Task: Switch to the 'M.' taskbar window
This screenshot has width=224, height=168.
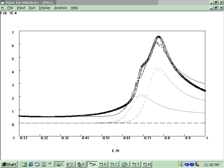Action: [x=147, y=164]
